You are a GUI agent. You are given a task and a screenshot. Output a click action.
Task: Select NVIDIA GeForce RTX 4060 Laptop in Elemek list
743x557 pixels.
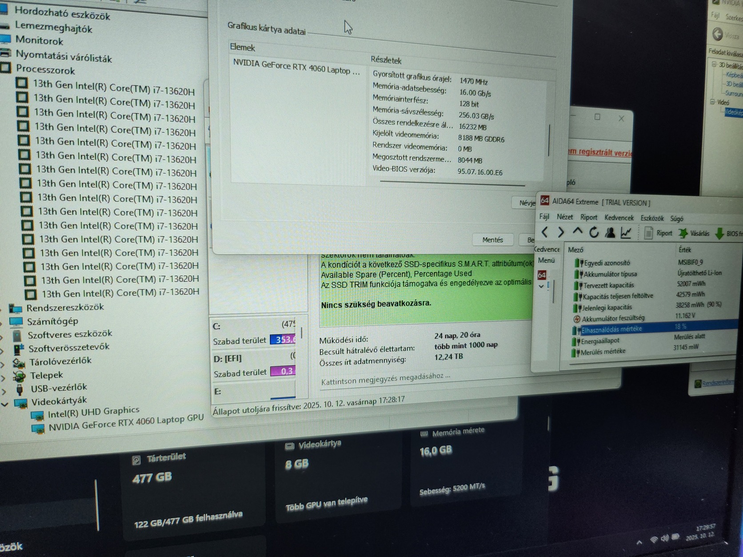(x=296, y=67)
